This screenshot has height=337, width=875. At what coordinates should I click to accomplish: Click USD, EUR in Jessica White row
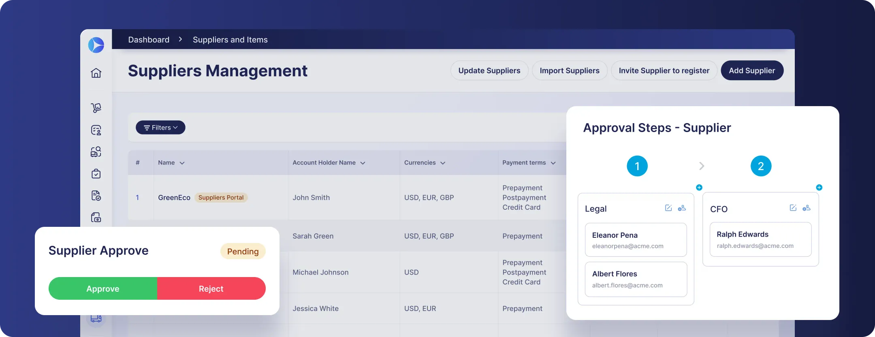click(x=420, y=308)
